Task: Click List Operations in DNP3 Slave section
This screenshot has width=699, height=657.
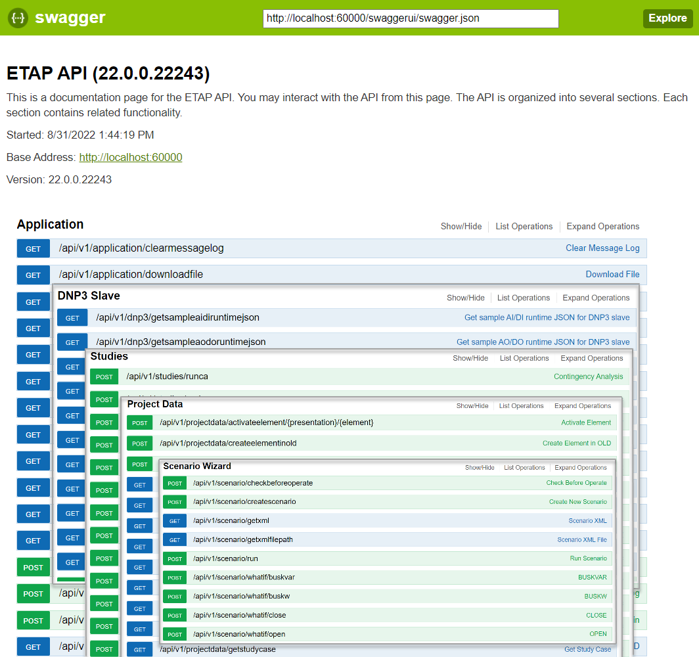Action: [524, 298]
